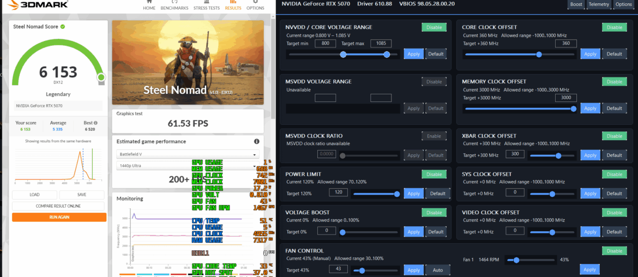Apply the Memory Clock Offset
638x277 pixels.
click(x=590, y=108)
